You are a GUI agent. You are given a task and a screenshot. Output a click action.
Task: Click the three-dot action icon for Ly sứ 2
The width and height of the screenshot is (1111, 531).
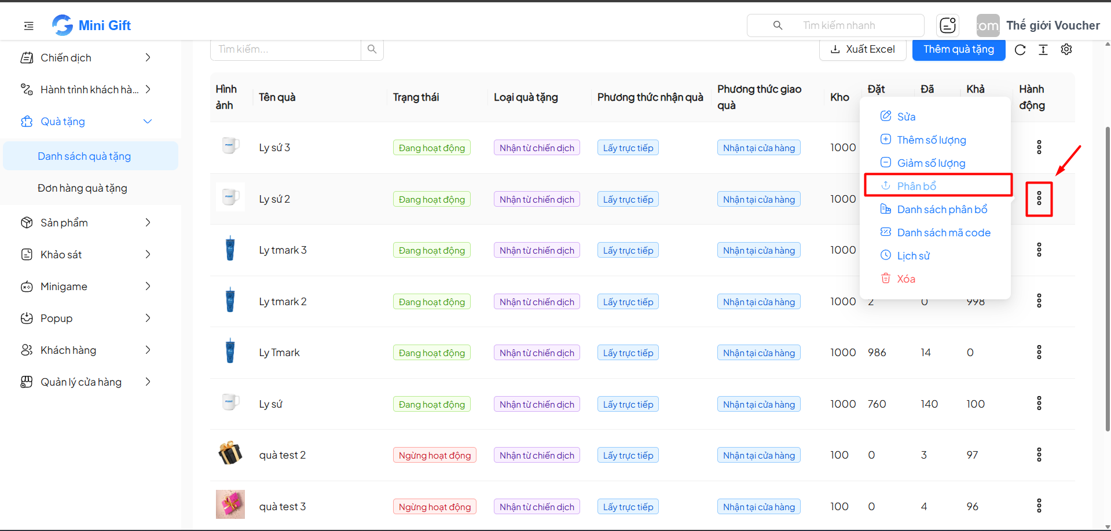[x=1039, y=199]
